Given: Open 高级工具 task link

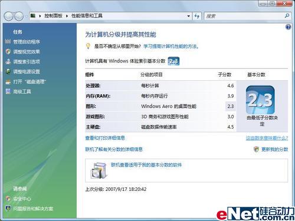Looking at the screenshot, I should pyautogui.click(x=22, y=91).
